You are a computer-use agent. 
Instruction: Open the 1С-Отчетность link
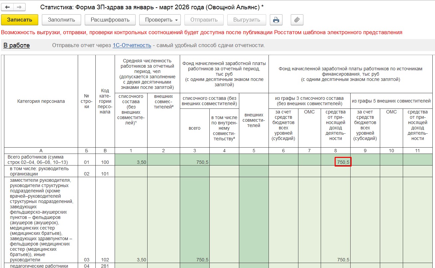[132, 45]
